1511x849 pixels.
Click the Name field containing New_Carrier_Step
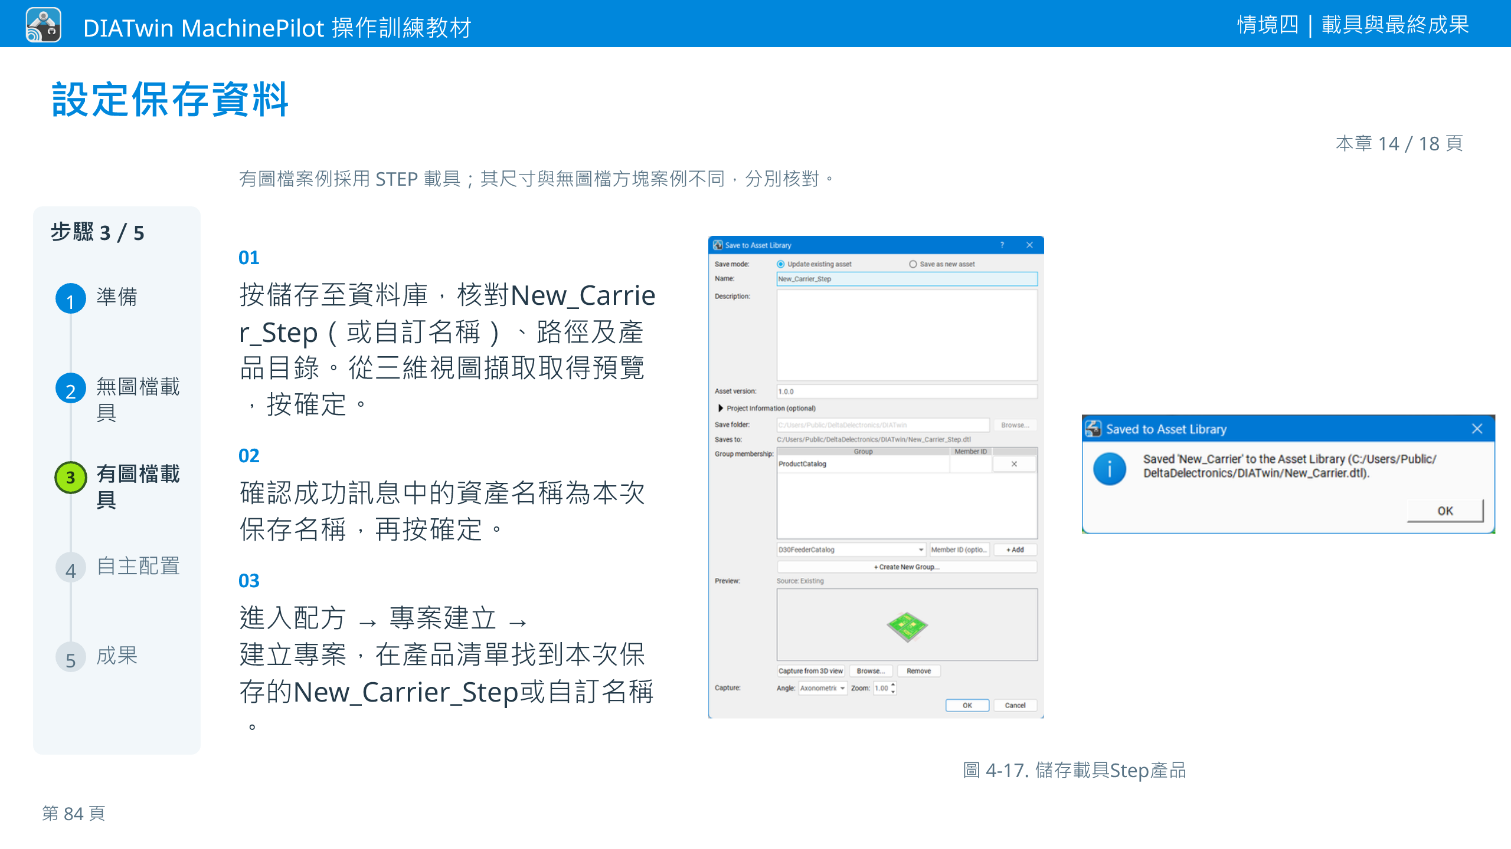pos(907,279)
